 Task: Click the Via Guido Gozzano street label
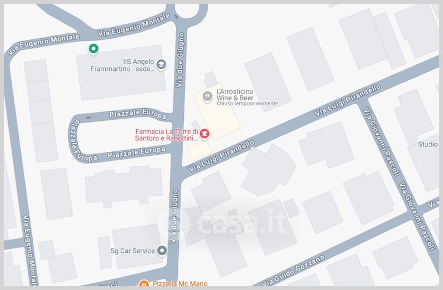[293, 271]
